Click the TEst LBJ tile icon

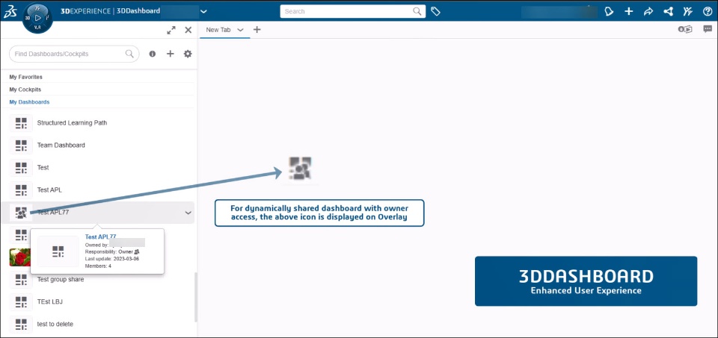21,302
